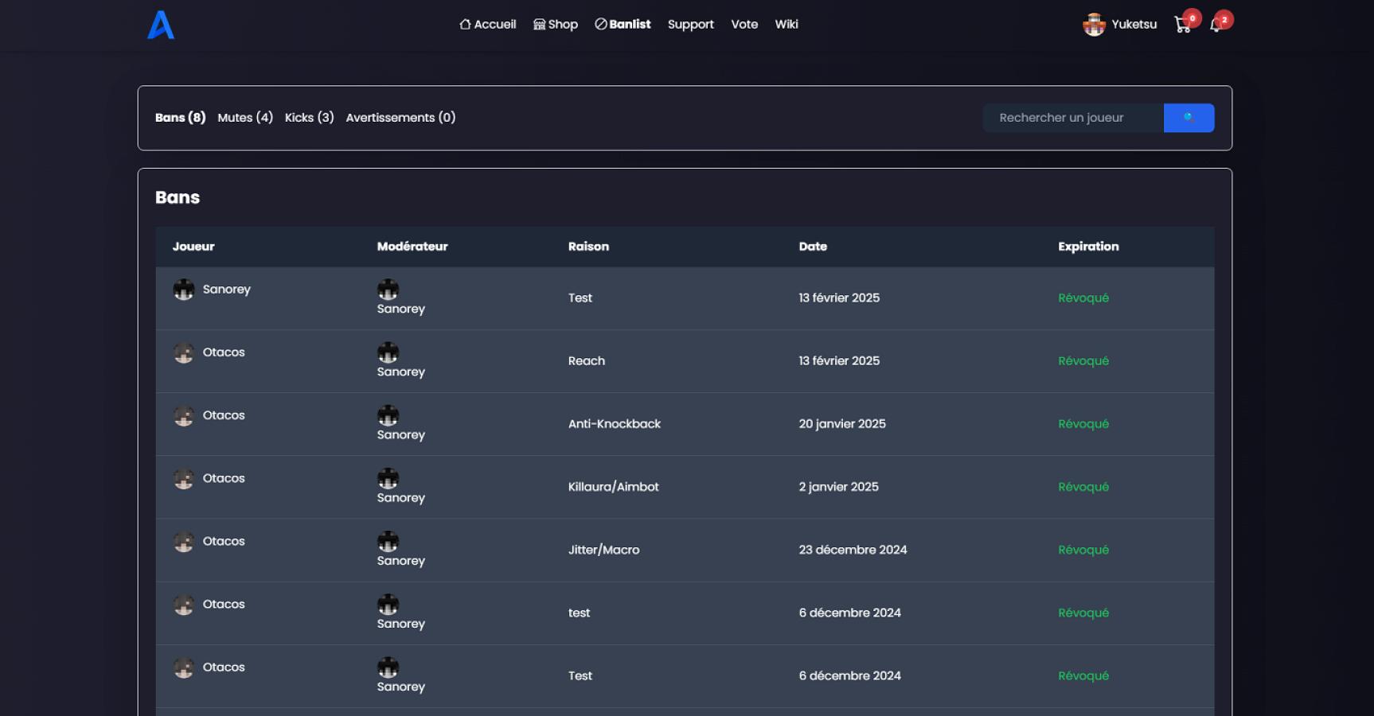The width and height of the screenshot is (1374, 716).
Task: Open the Support menu item
Action: (690, 25)
